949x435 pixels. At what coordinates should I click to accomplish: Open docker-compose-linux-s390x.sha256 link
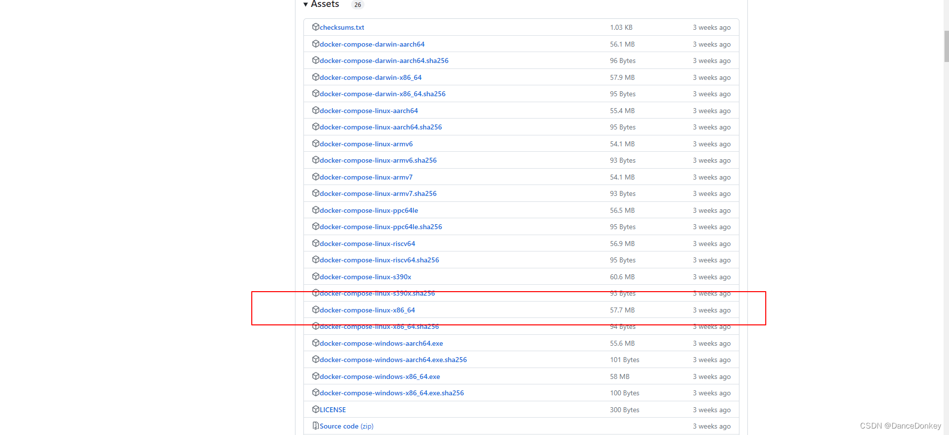(377, 293)
